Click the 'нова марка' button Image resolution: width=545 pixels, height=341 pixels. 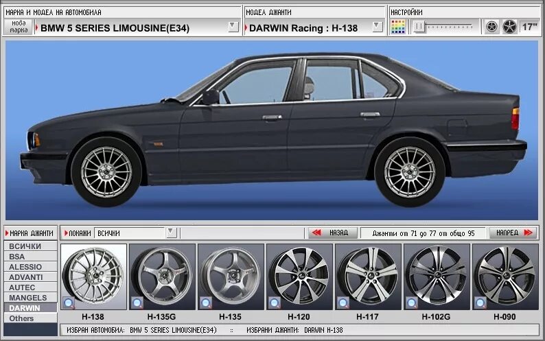(19, 27)
